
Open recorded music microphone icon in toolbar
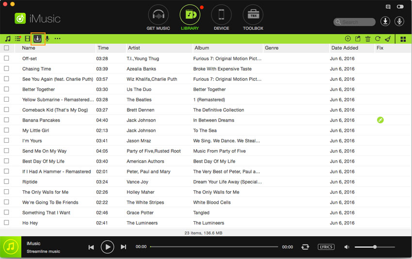click(x=48, y=39)
